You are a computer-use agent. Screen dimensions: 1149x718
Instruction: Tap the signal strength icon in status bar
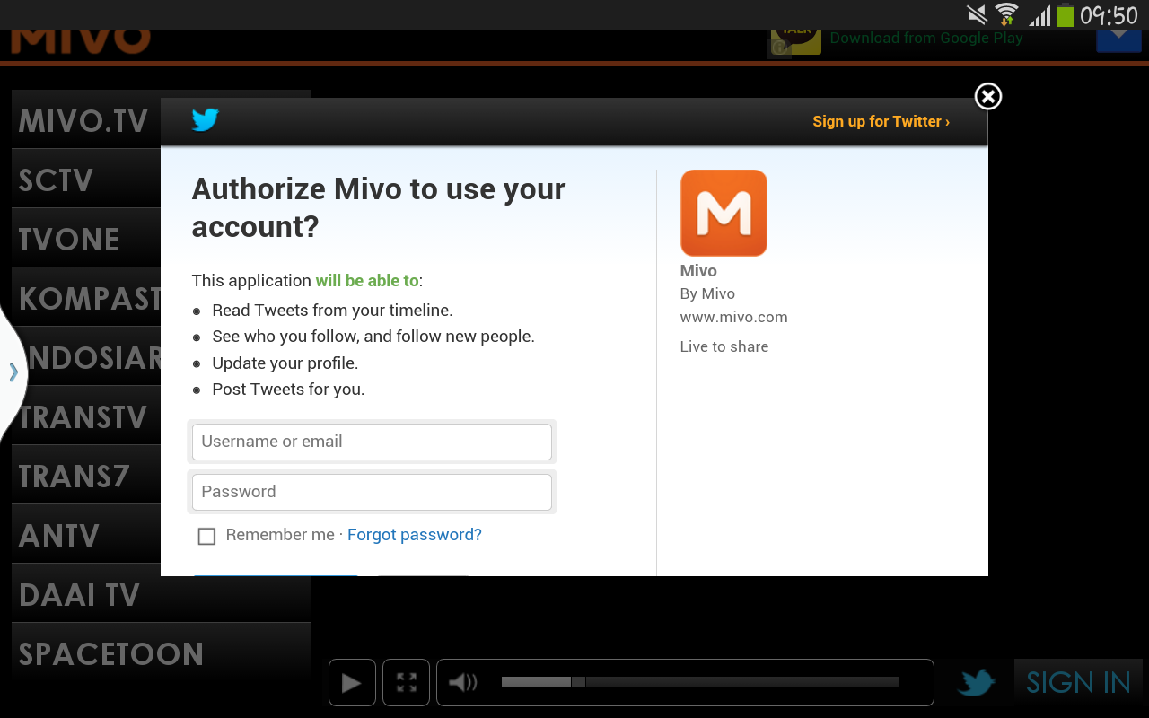coord(1039,15)
